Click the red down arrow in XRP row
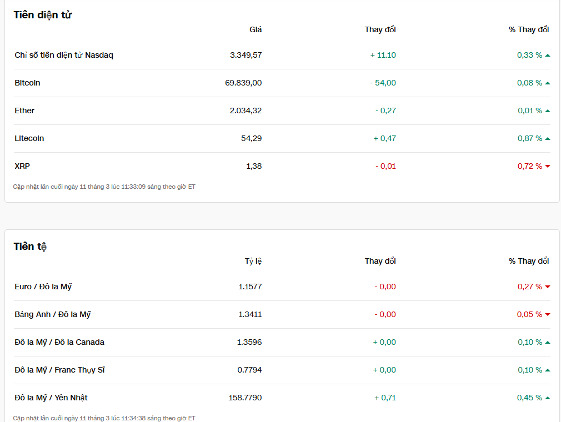Viewport: 561px width, 422px height. (x=548, y=167)
